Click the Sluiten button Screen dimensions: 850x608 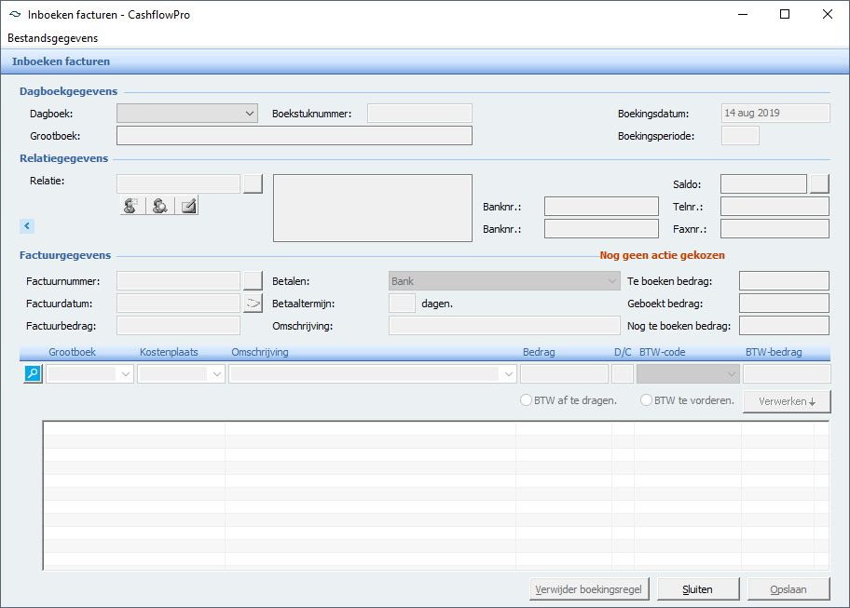[698, 589]
